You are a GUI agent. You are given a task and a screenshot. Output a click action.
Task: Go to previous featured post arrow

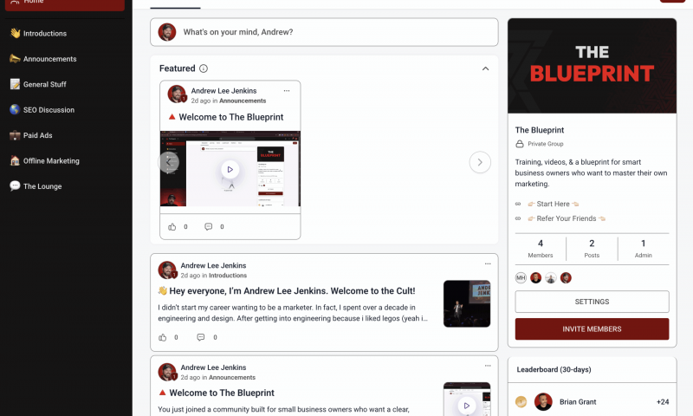(168, 162)
